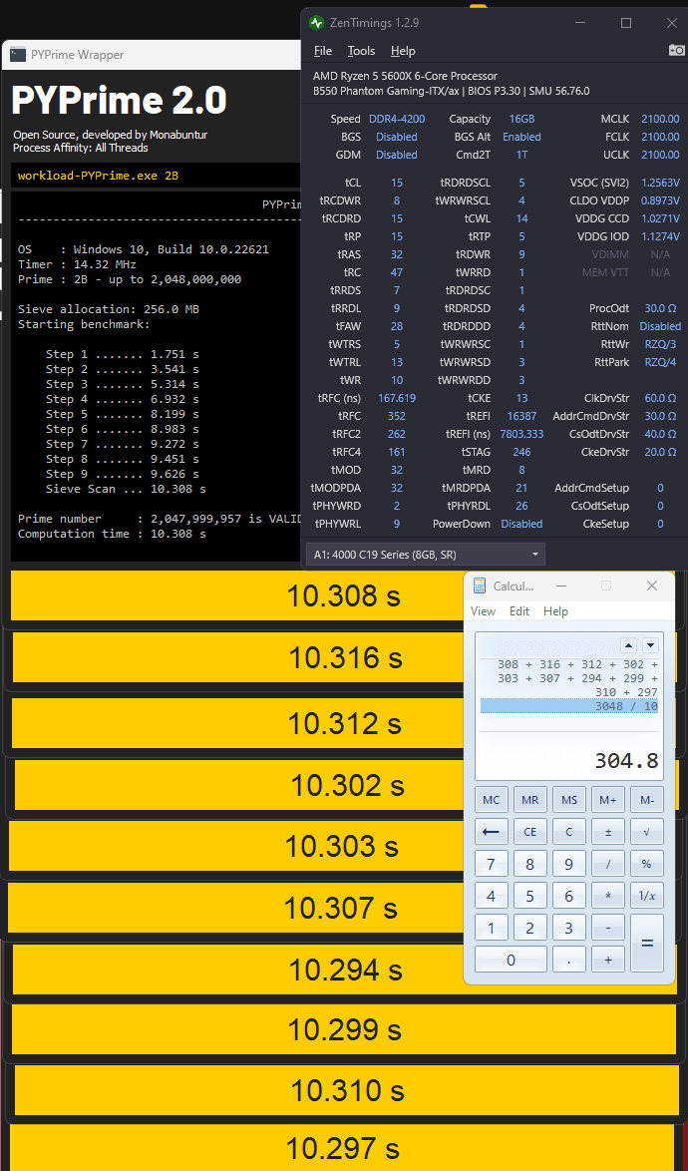
Task: Click digit 0 on the calculator
Action: pyautogui.click(x=511, y=960)
